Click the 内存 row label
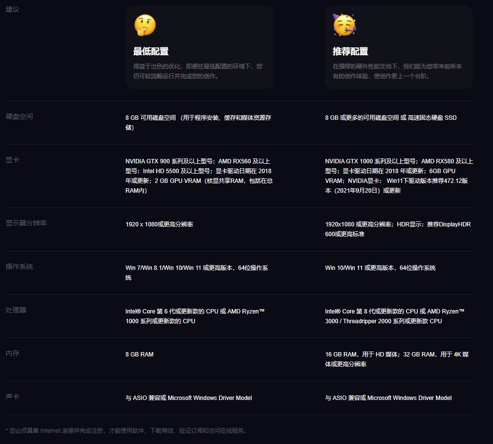493x444 pixels. [12, 353]
